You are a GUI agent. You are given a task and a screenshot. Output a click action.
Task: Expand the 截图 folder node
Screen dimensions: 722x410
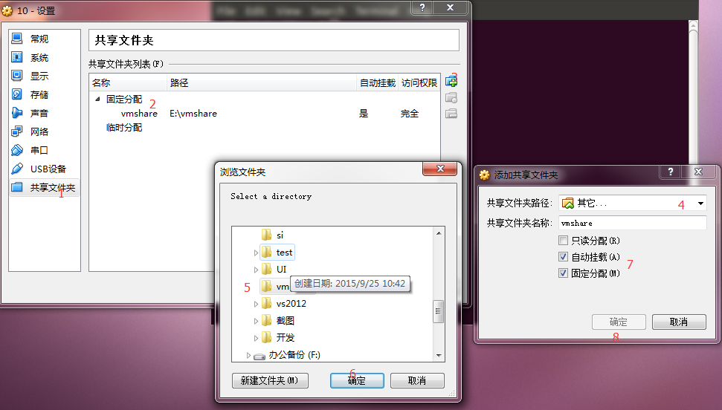[256, 321]
